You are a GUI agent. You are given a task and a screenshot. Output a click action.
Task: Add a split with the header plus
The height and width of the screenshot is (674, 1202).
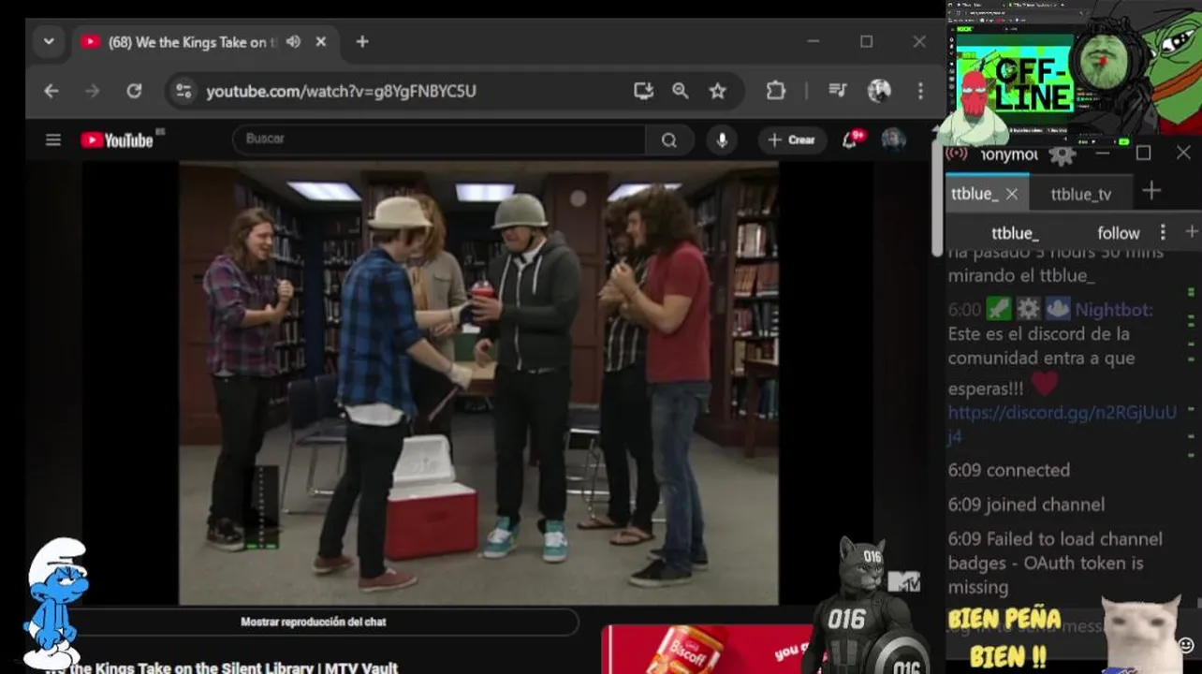1192,231
